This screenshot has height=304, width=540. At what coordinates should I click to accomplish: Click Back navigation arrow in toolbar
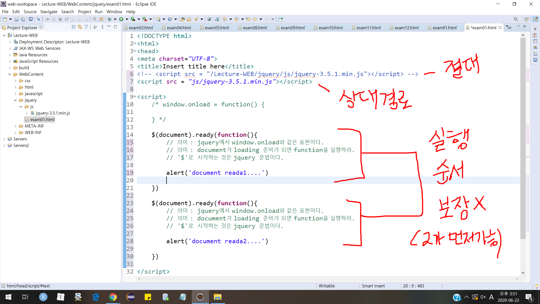tap(255, 19)
